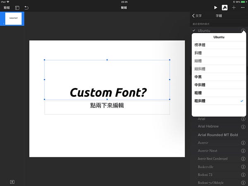Play the slideshow
The width and height of the screenshot is (248, 186).
pyautogui.click(x=215, y=7)
